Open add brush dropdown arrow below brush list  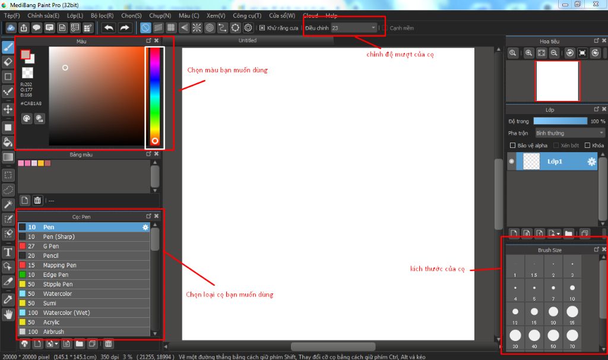tap(56, 344)
